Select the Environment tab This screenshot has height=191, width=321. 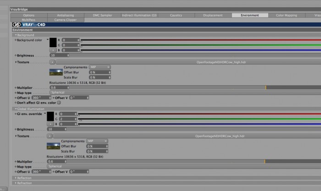[250, 15]
